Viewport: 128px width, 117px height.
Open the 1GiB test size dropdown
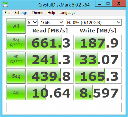tap(52, 23)
